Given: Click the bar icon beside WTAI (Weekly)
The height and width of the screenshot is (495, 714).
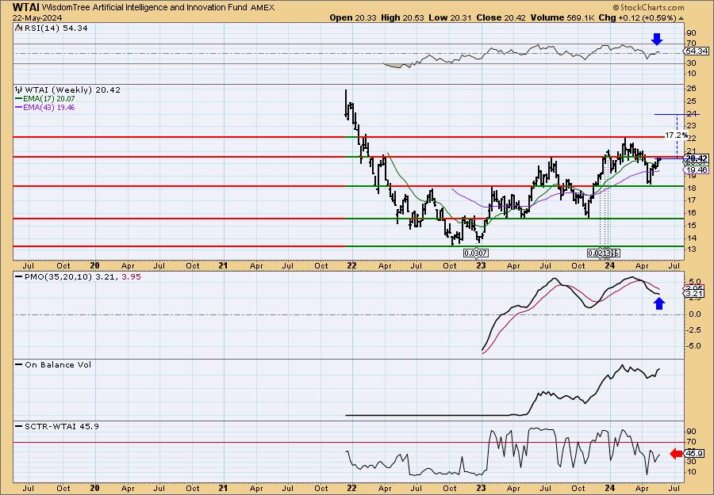Looking at the screenshot, I should 19,90.
